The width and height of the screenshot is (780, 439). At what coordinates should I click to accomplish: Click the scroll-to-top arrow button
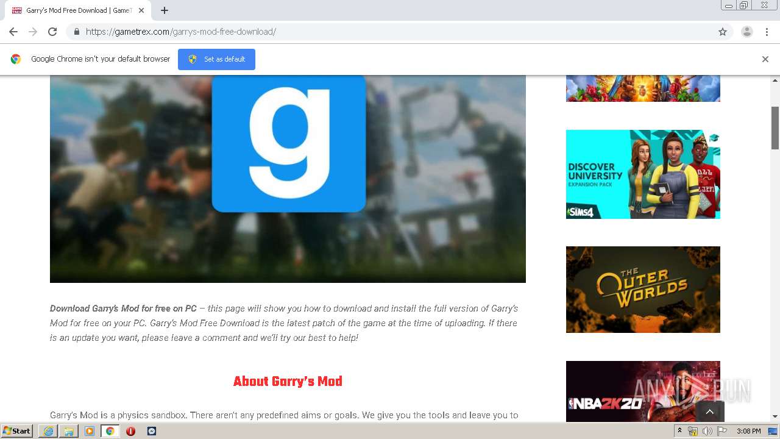point(709,412)
